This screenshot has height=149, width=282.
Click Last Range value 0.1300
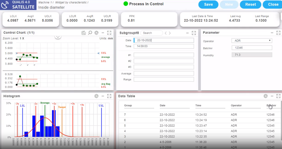pos(261,21)
